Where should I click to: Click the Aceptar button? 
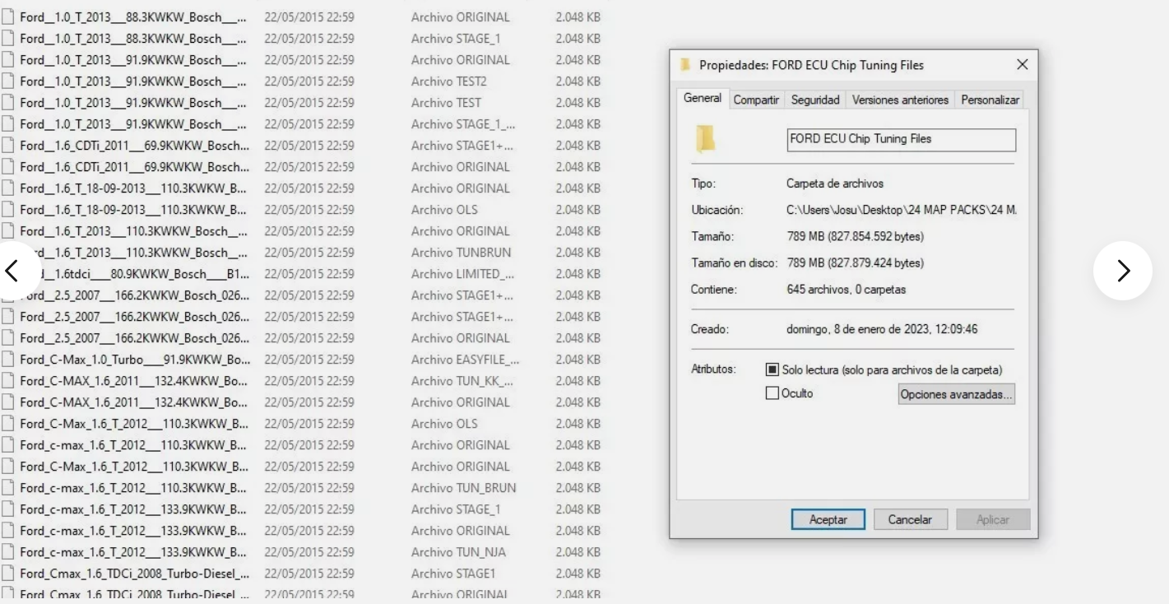click(828, 518)
